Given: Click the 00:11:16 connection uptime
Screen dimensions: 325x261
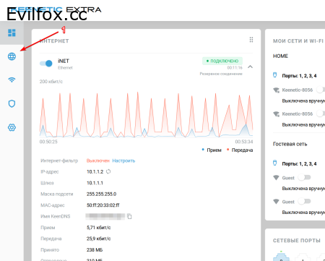Looking at the screenshot, I should pyautogui.click(x=235, y=68).
